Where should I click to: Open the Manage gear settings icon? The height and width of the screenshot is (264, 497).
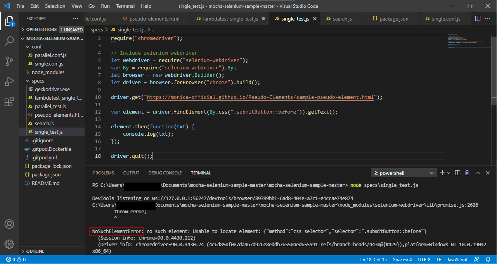[9, 244]
